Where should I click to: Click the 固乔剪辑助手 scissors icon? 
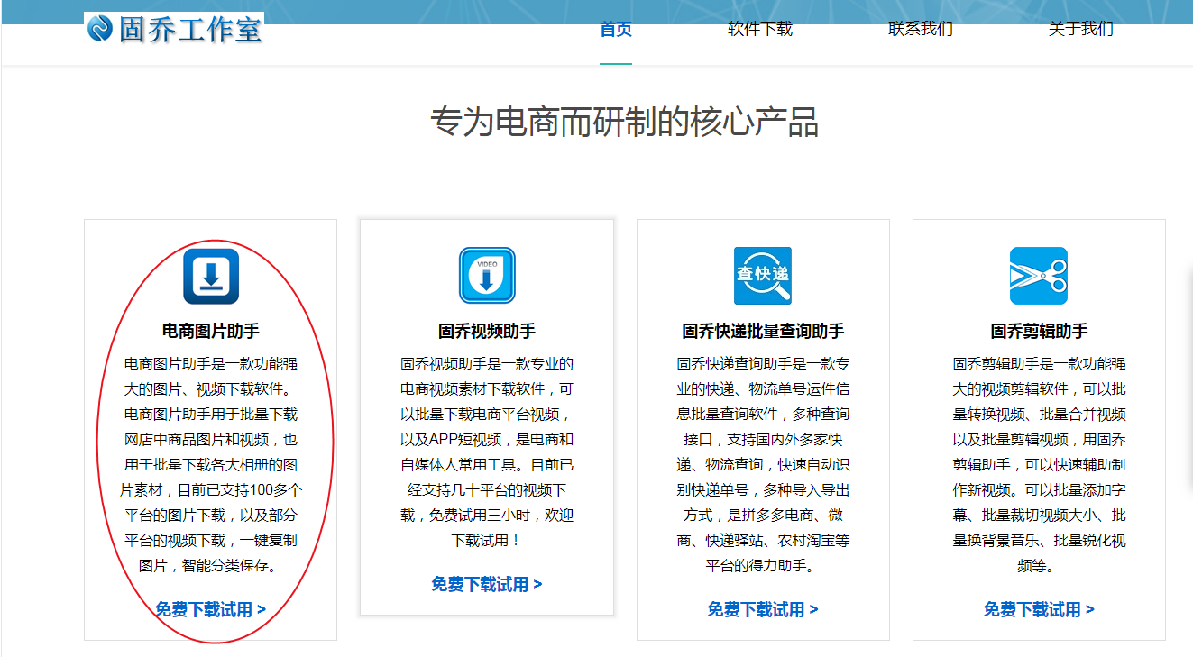[x=1039, y=276]
